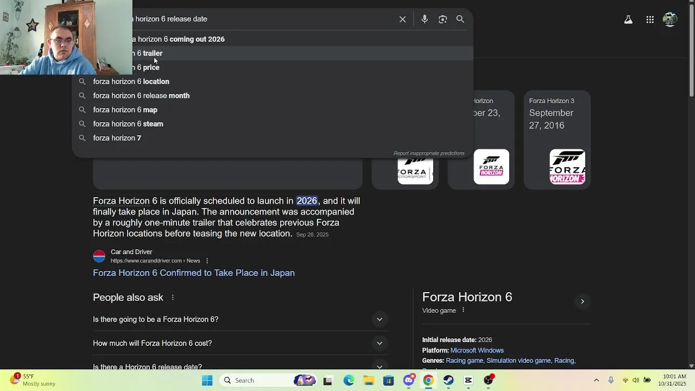Viewport: 695px width, 391px height.
Task: Click Simulation video game genre link
Action: (x=519, y=361)
